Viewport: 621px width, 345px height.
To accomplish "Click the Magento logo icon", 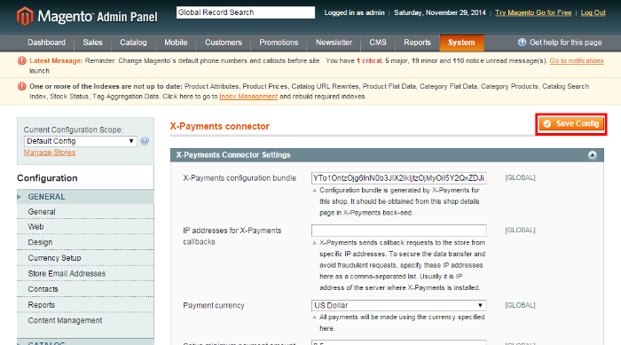I will click(x=25, y=16).
